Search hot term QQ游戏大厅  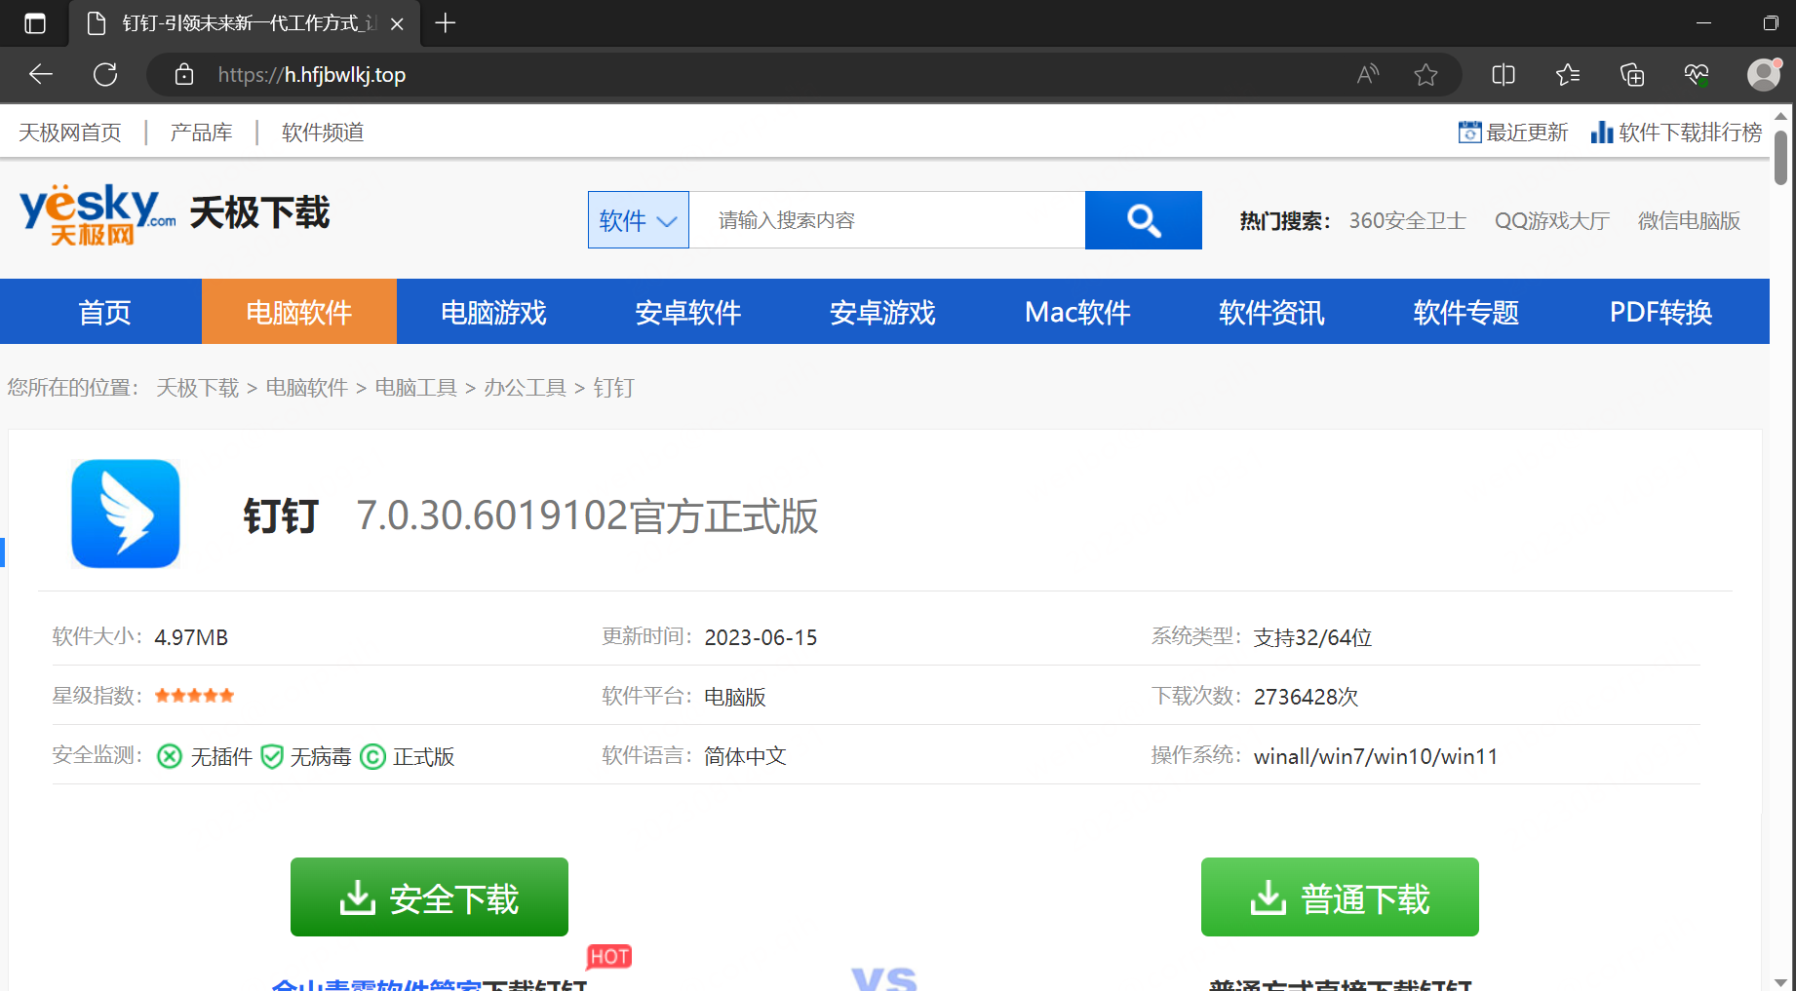click(1552, 221)
